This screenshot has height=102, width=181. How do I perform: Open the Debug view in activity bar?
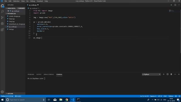(2, 24)
